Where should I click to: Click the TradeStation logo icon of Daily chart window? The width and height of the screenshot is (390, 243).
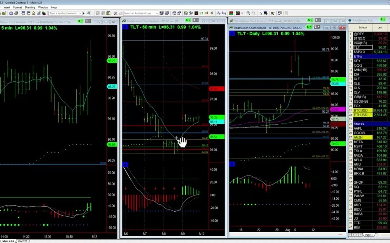click(231, 27)
